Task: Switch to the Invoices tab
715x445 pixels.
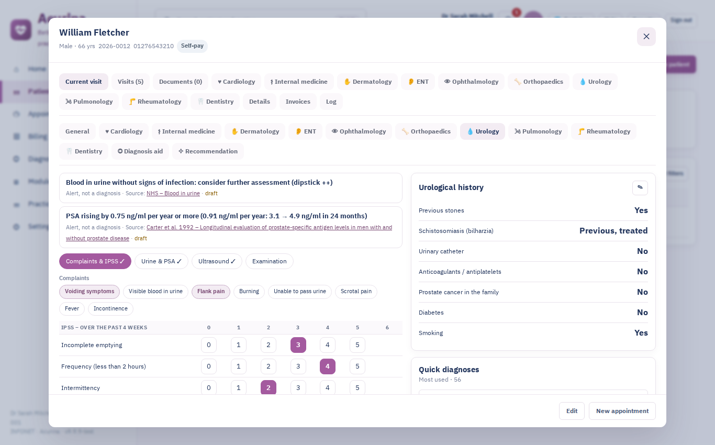Action: pos(298,102)
